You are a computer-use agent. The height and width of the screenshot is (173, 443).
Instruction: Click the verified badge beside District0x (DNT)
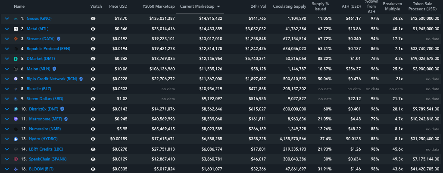pyautogui.click(x=62, y=109)
